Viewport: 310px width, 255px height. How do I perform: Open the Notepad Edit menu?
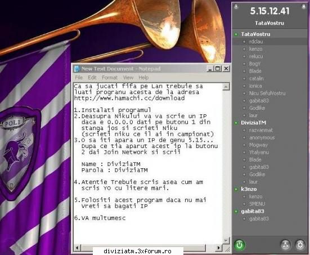[92, 78]
